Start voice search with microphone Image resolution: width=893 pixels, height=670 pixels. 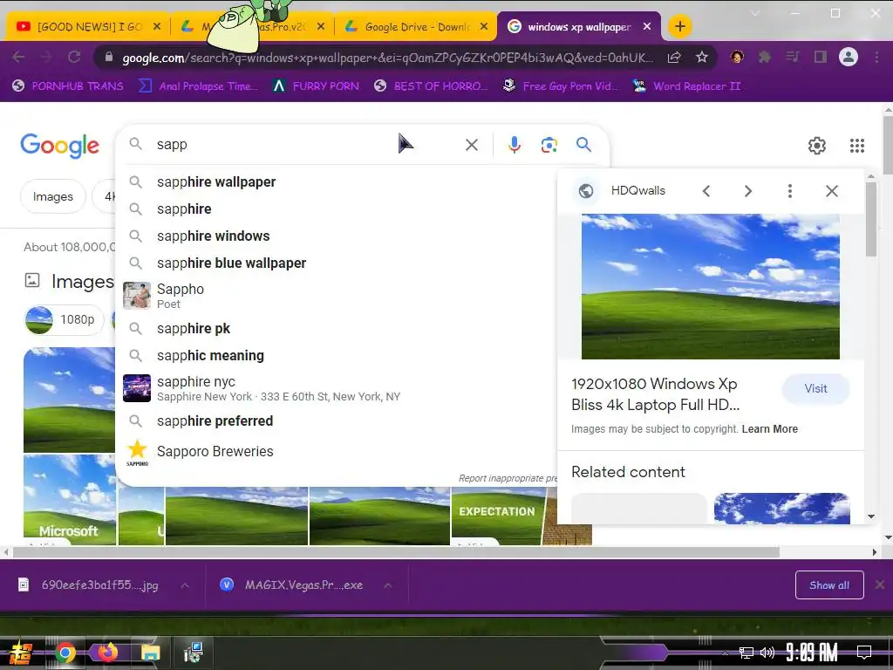point(515,145)
